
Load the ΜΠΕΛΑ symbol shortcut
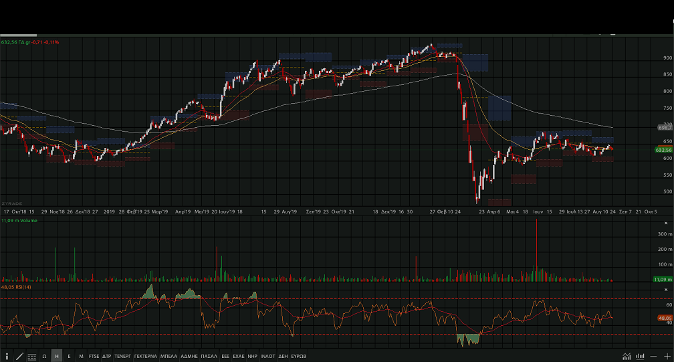(169, 357)
